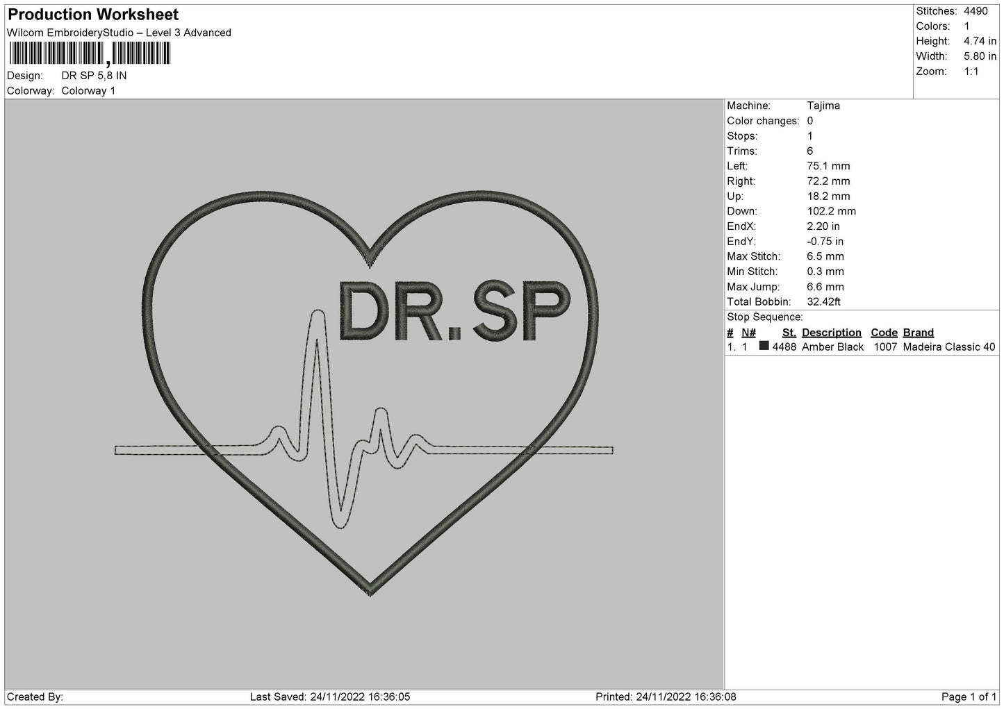Click the barcode under the title
The image size is (1004, 709).
pyautogui.click(x=90, y=53)
